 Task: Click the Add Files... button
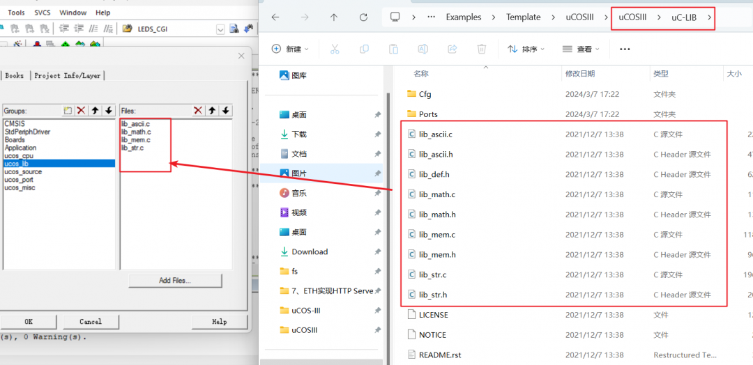point(175,281)
